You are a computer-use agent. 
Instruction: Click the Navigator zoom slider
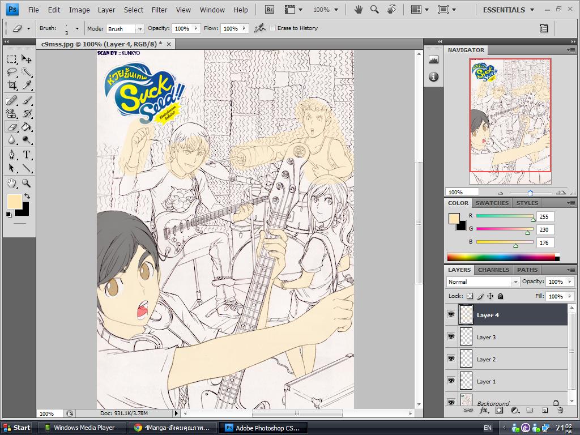click(530, 193)
